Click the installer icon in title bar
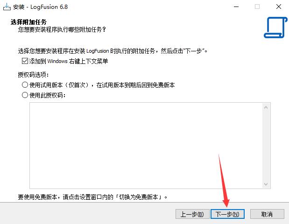289x224 pixels. pyautogui.click(x=7, y=7)
